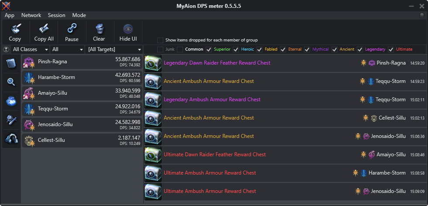Uncheck the Eternal rarity filter
Screen dimensions: 428x206
click(x=283, y=49)
